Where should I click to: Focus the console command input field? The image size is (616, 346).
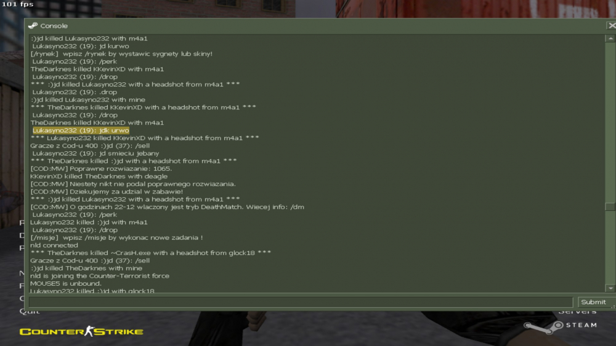301,302
